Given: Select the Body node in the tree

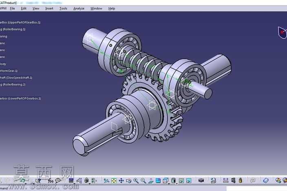Looking at the screenshot, I should pos(3,64).
